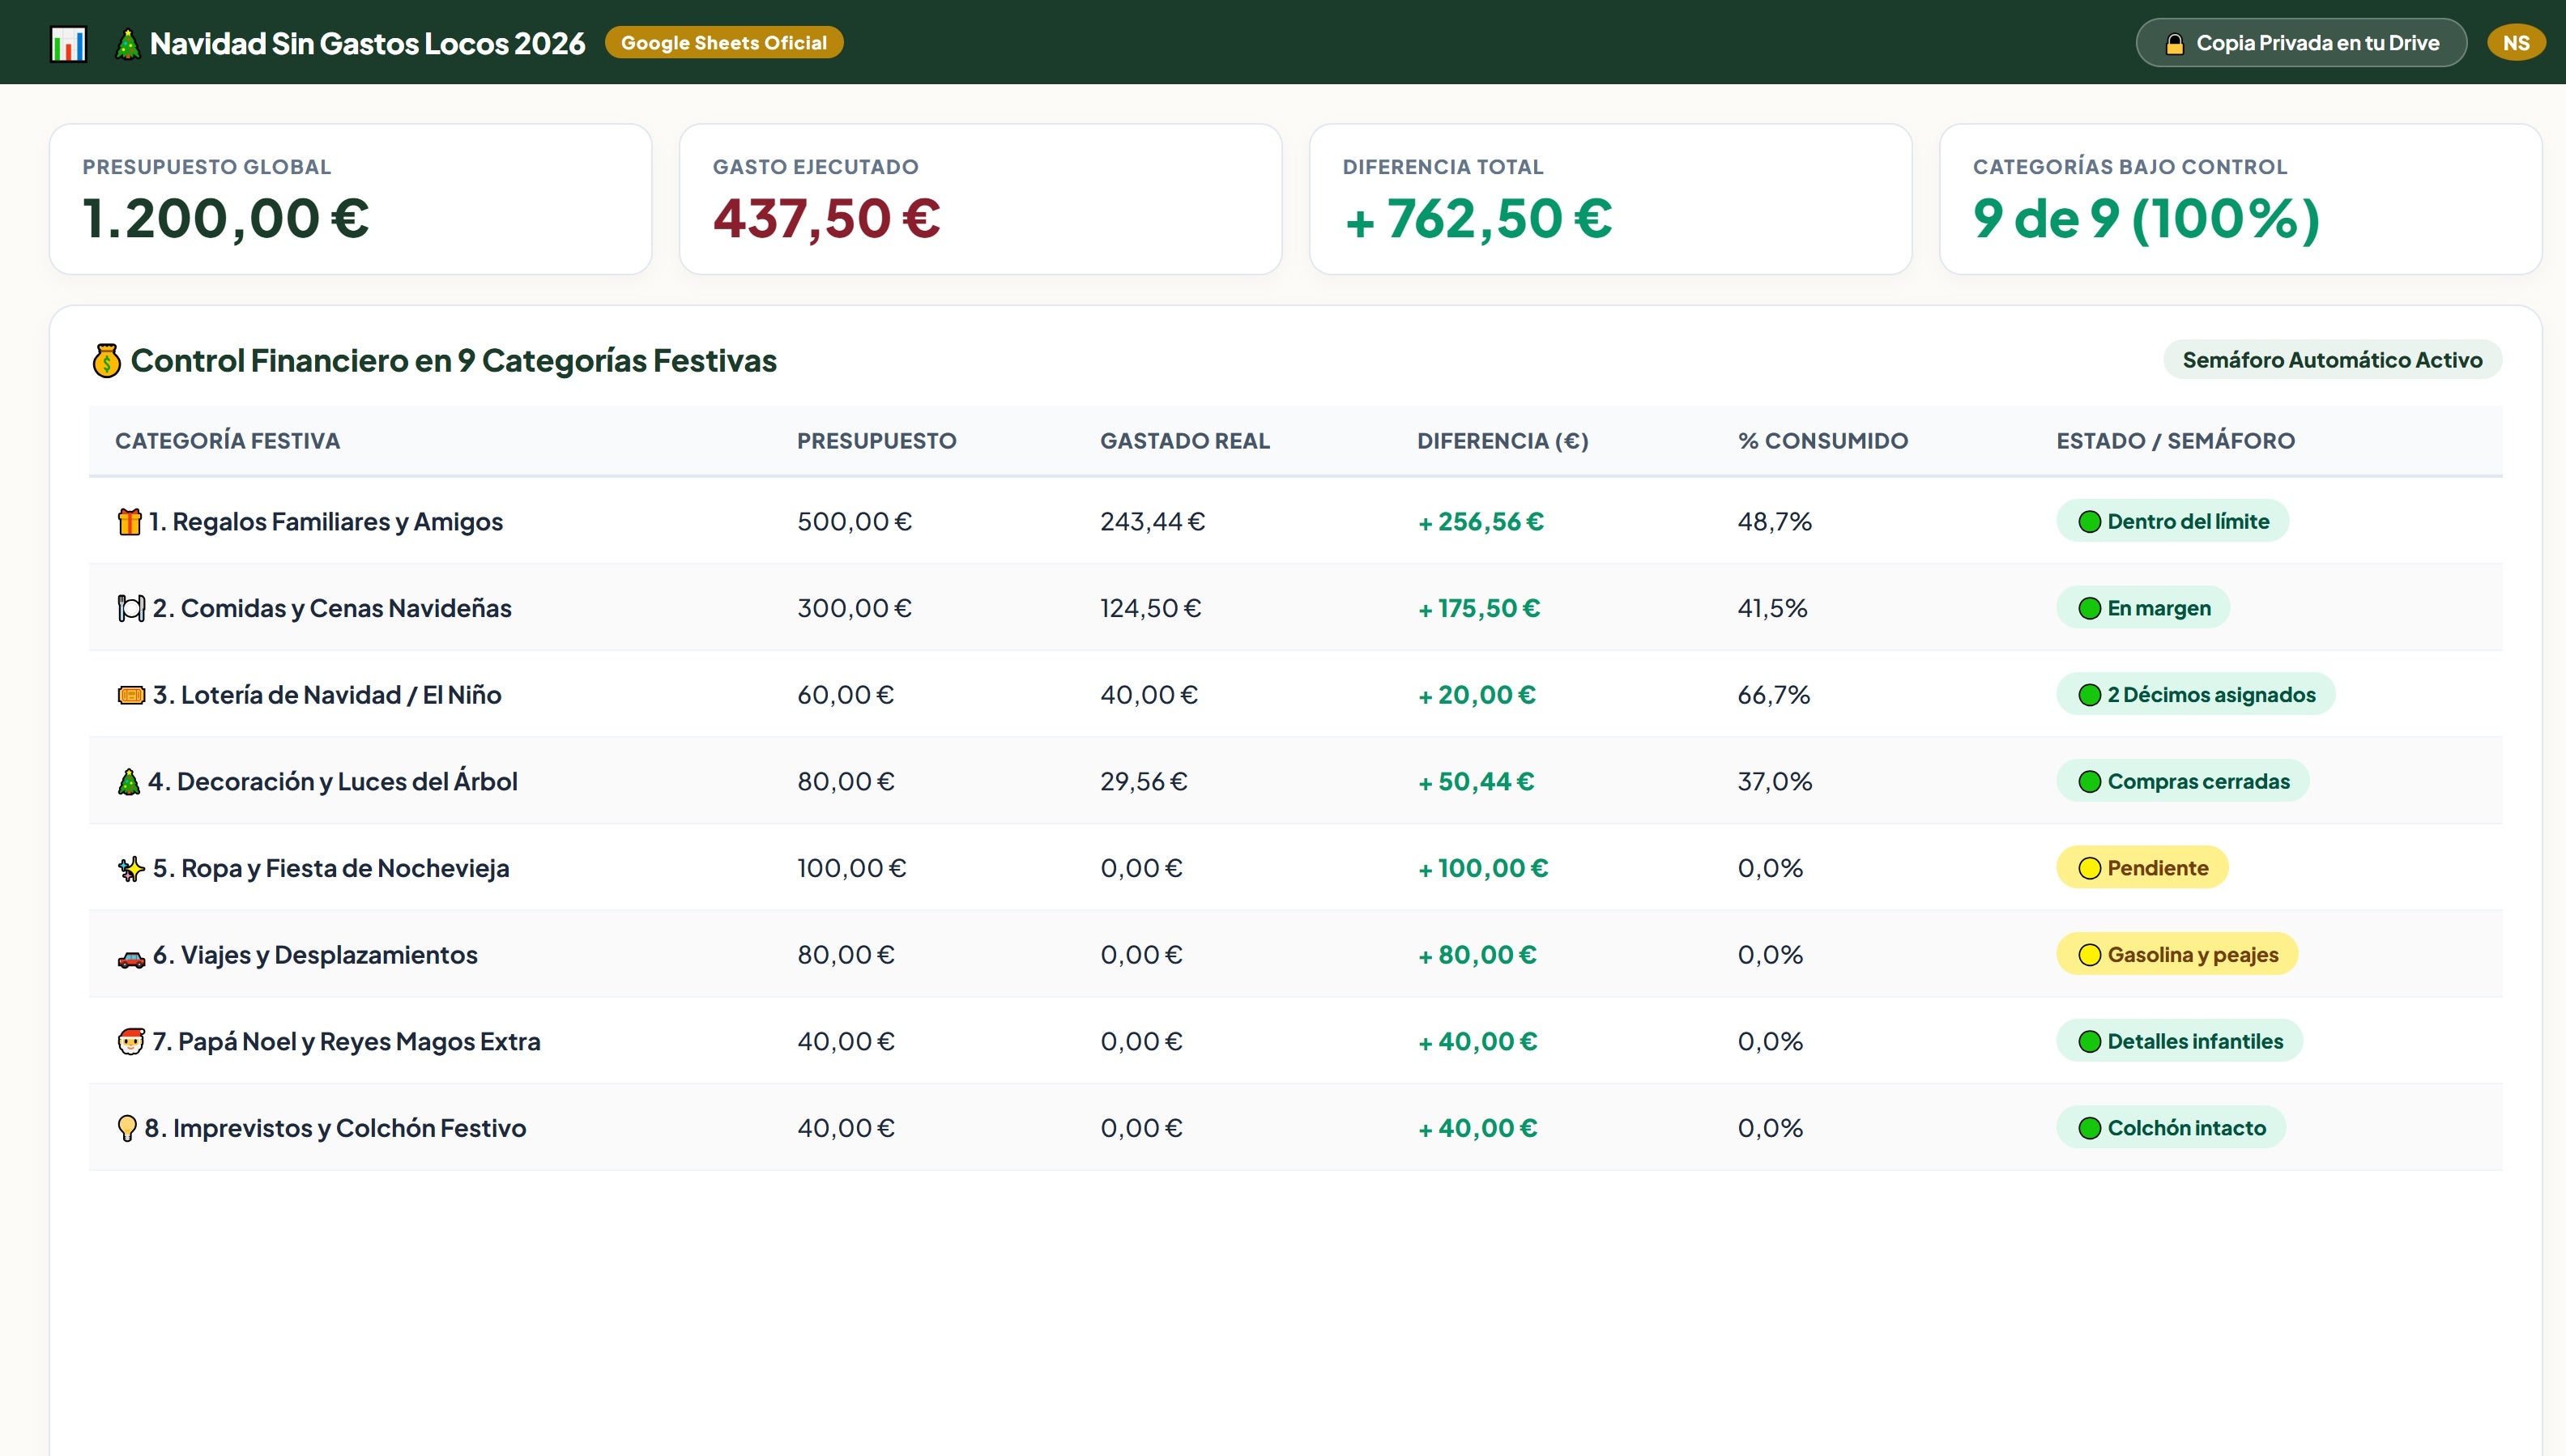
Task: Click the Presupuesto Global 1.200,00 € value
Action: click(226, 219)
